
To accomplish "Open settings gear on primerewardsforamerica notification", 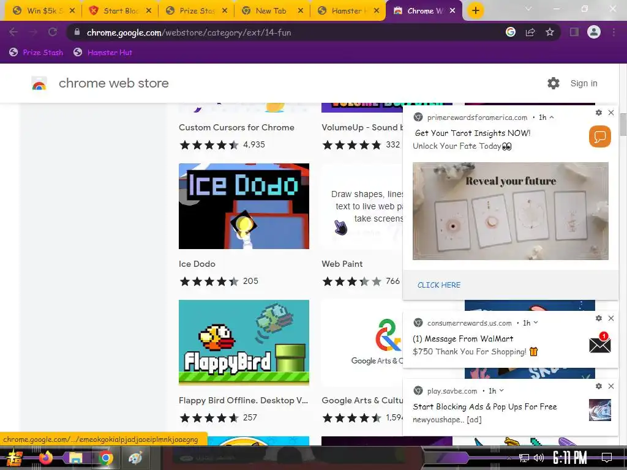I will [x=599, y=113].
